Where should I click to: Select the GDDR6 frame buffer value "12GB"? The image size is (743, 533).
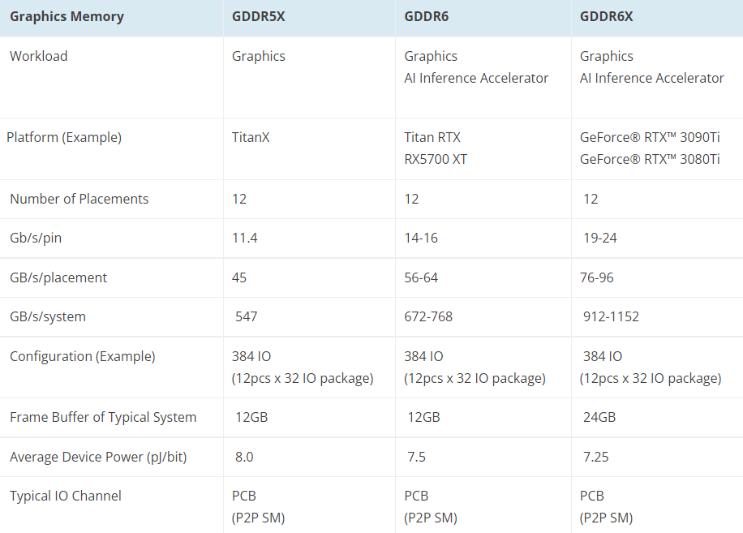tap(424, 418)
